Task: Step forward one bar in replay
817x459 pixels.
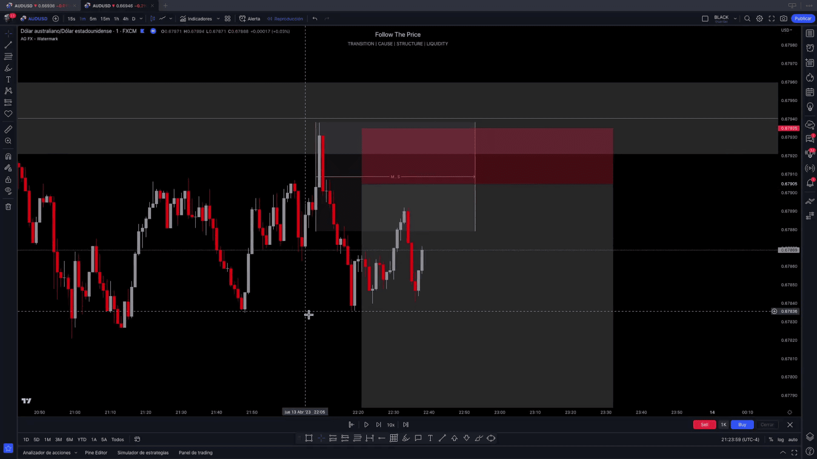Action: point(378,425)
